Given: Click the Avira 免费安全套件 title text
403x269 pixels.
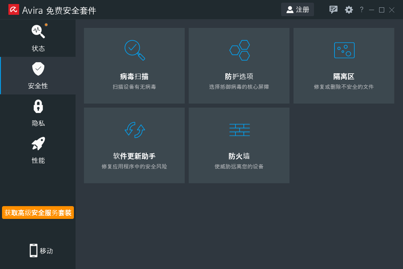Looking at the screenshot, I should 59,11.
